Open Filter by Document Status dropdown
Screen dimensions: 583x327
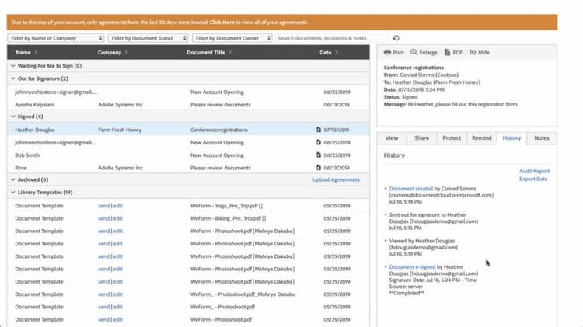pyautogui.click(x=148, y=38)
